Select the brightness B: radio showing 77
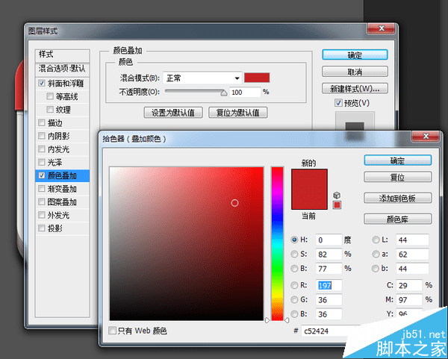Image resolution: width=448 pixels, height=359 pixels. point(294,268)
